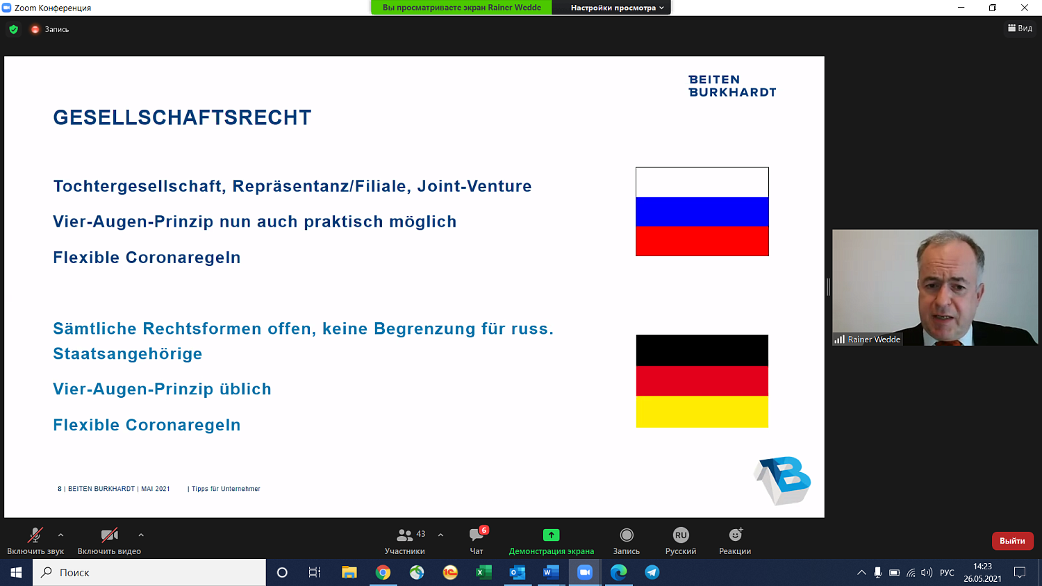Click the green Rainer Wedde screen-viewing banner
1042x586 pixels.
click(461, 8)
